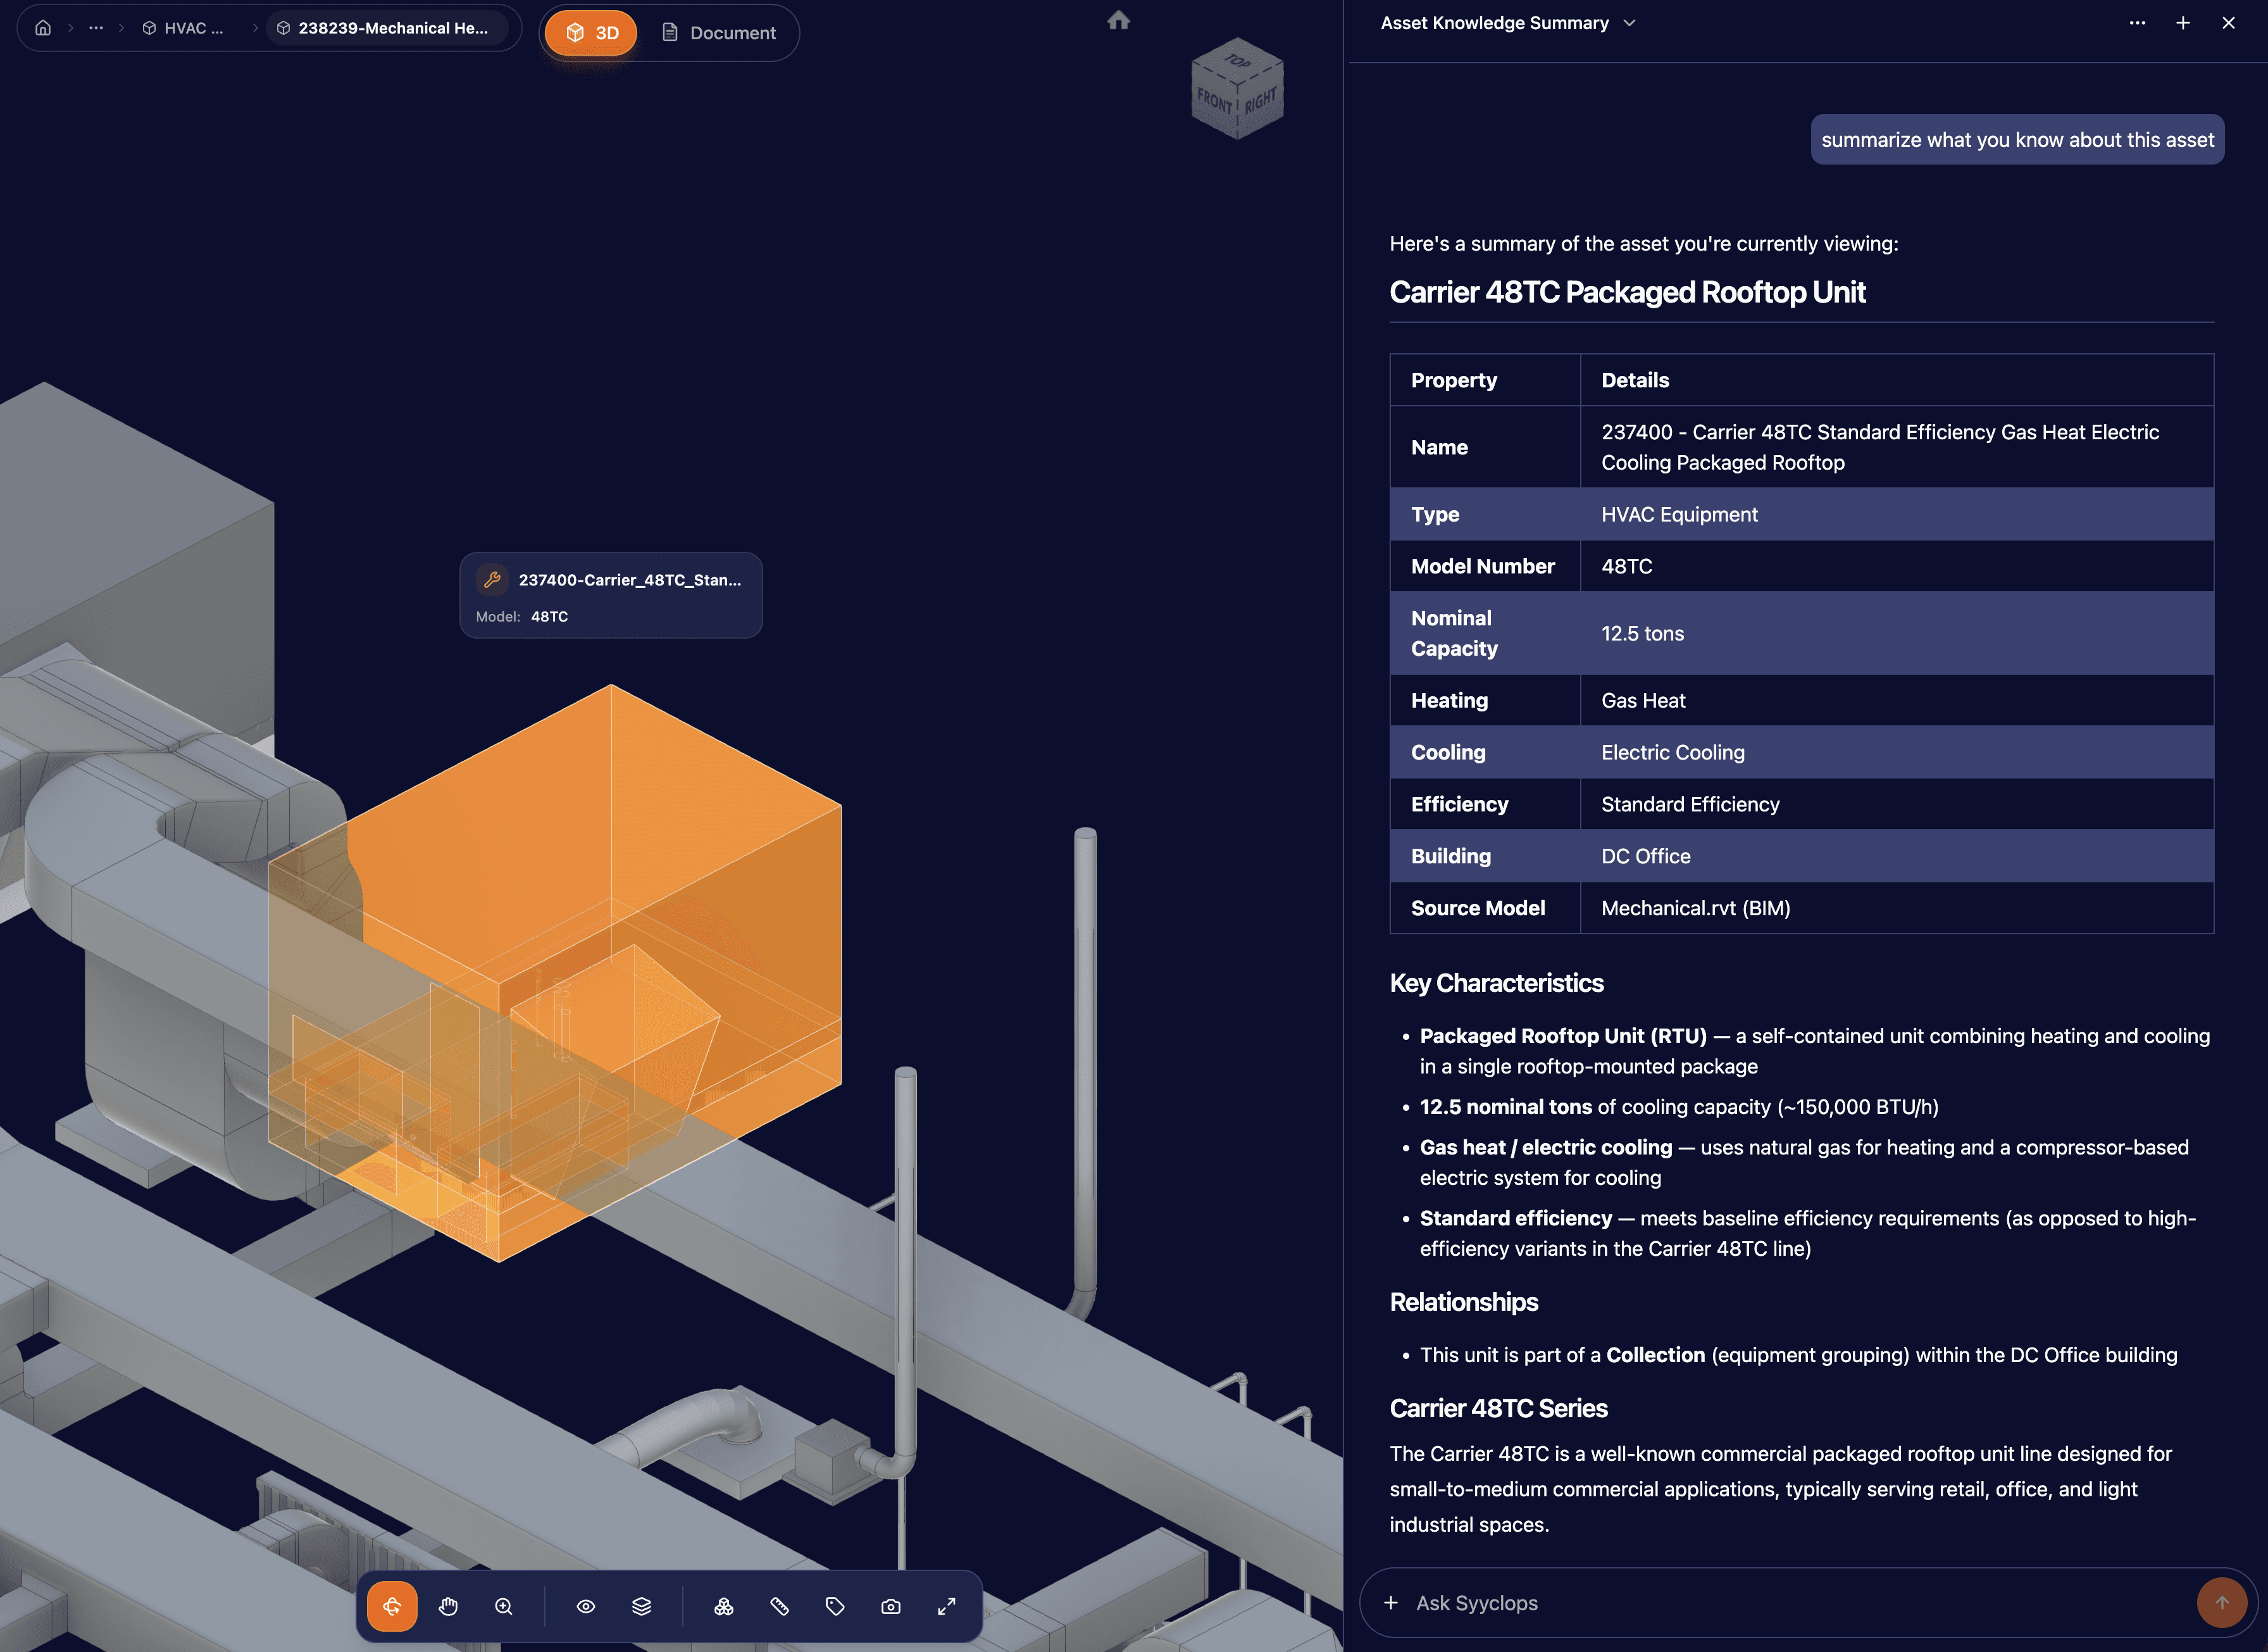Click the bold 'Collection' word

coord(1655,1355)
